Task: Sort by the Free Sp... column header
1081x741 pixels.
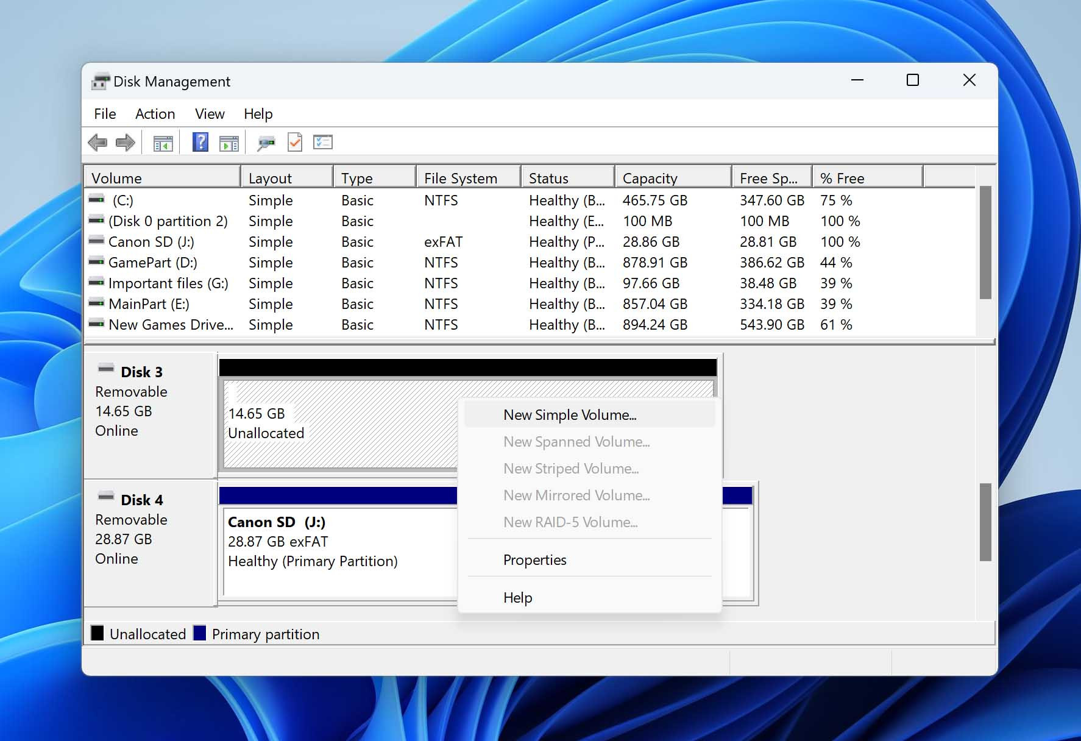Action: click(772, 178)
